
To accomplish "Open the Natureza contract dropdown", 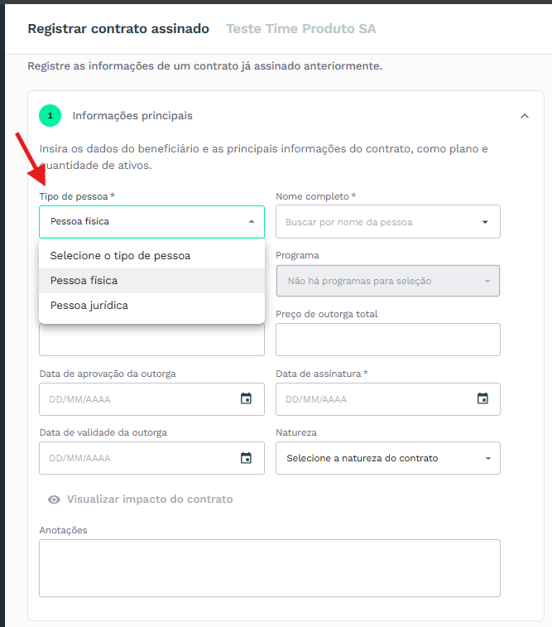I will tap(388, 458).
